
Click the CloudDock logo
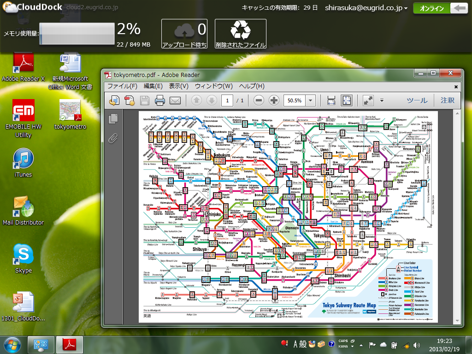coord(32,7)
